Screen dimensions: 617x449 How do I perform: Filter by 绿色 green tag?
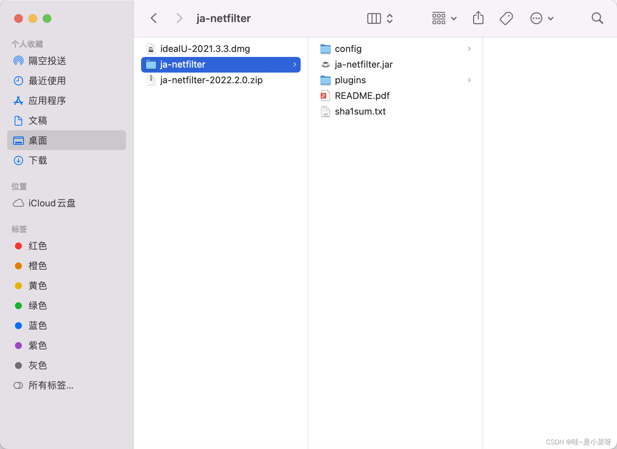pyautogui.click(x=67, y=306)
